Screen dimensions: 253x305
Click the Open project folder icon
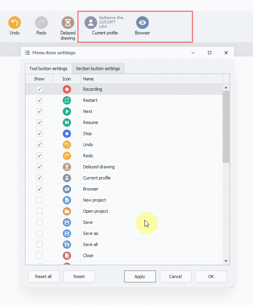point(67,211)
